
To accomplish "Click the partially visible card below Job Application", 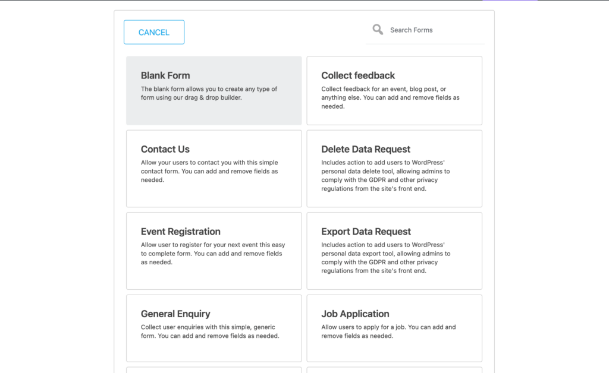I will tap(394, 369).
